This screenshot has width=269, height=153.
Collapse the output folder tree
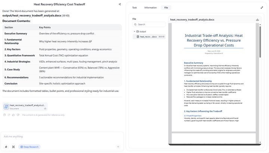tap(134, 31)
